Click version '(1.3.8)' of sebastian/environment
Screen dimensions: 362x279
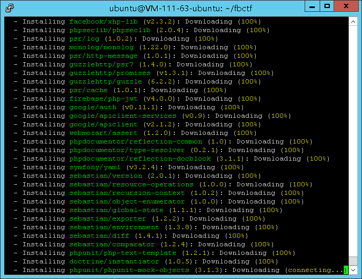pos(179,228)
